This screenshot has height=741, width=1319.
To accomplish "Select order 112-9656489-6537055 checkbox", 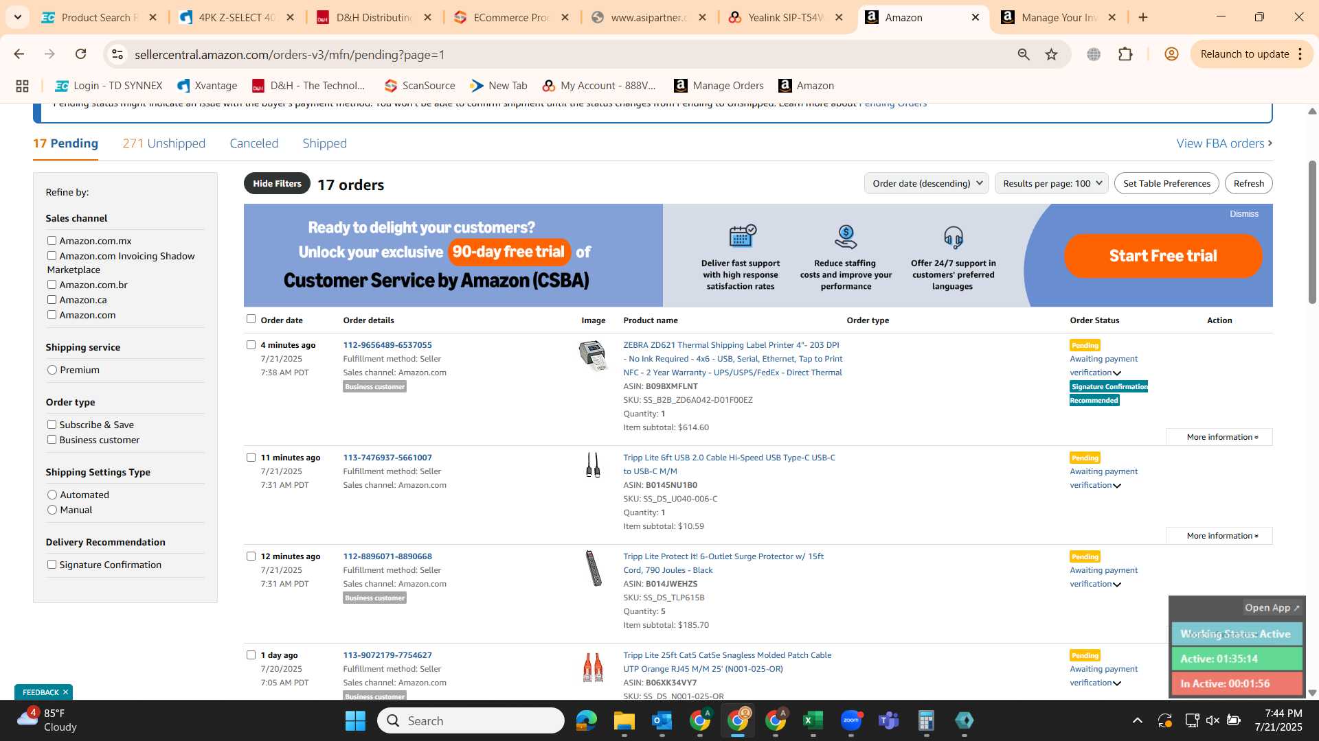I will 251,344.
